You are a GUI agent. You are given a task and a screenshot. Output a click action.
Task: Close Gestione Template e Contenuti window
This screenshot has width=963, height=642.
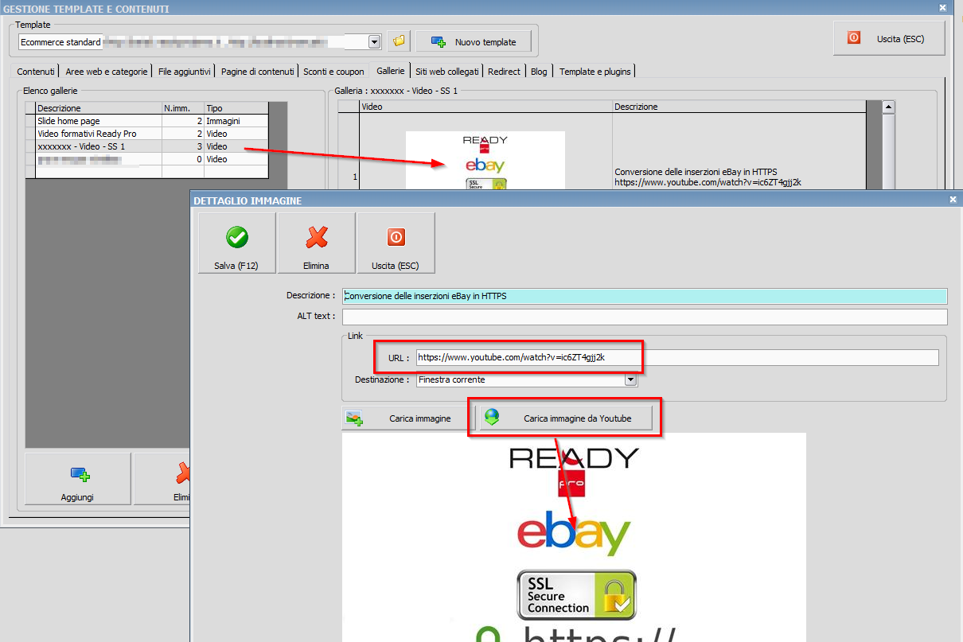tap(942, 8)
